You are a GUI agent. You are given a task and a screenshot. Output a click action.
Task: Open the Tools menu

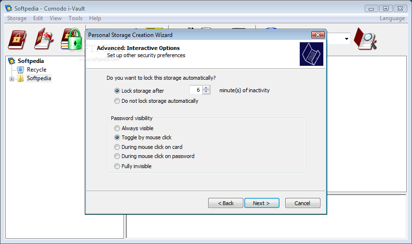(x=75, y=18)
